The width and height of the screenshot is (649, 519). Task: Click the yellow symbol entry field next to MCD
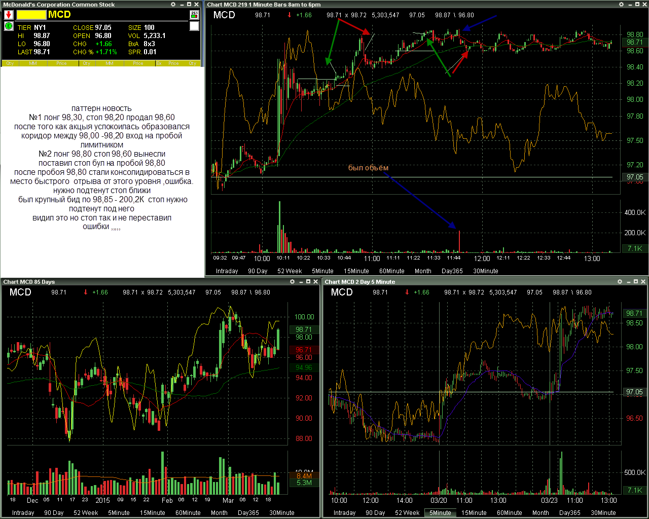coord(31,15)
